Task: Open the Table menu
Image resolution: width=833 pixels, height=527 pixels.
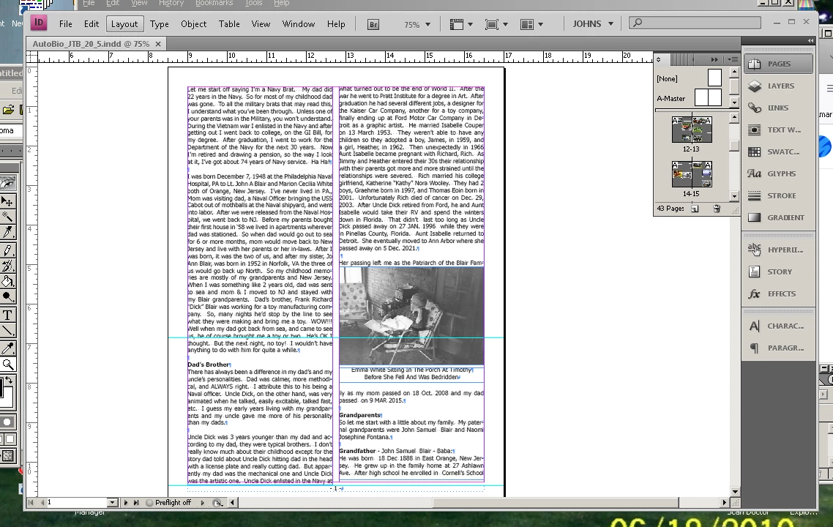Action: pyautogui.click(x=229, y=24)
